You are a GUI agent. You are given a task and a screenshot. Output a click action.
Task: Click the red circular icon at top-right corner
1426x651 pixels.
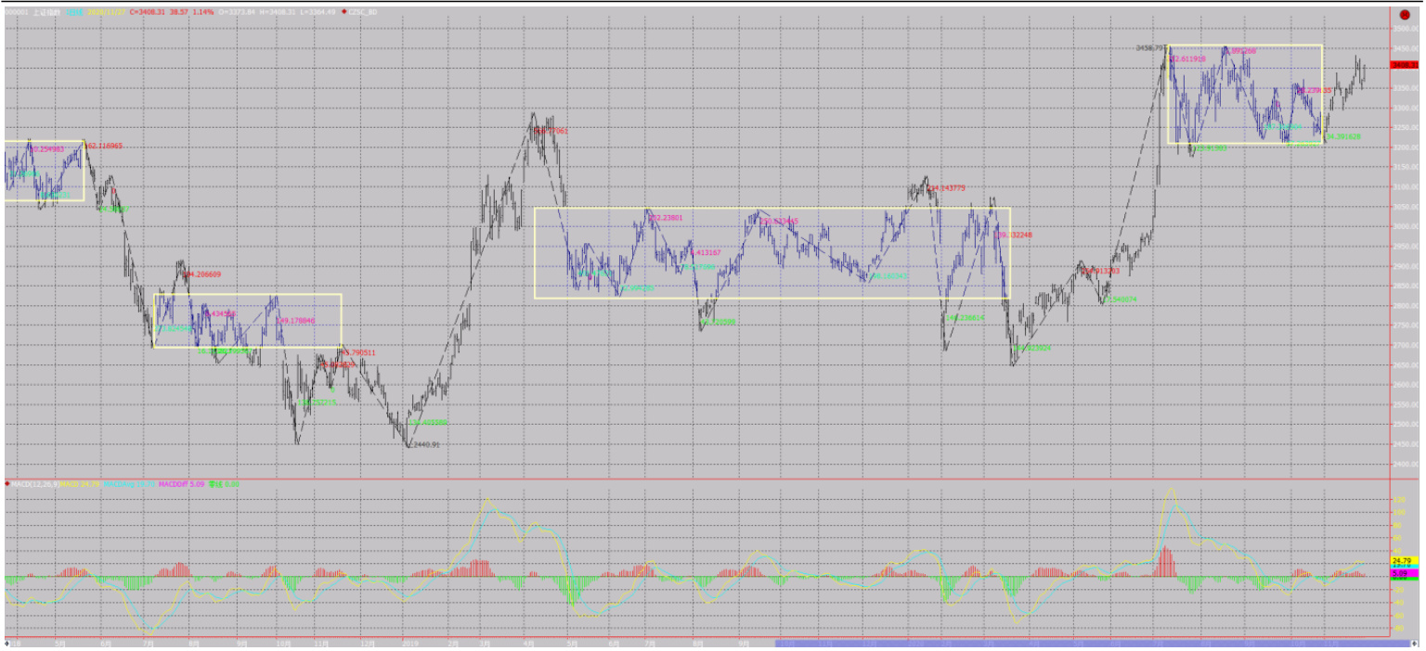(x=1405, y=15)
